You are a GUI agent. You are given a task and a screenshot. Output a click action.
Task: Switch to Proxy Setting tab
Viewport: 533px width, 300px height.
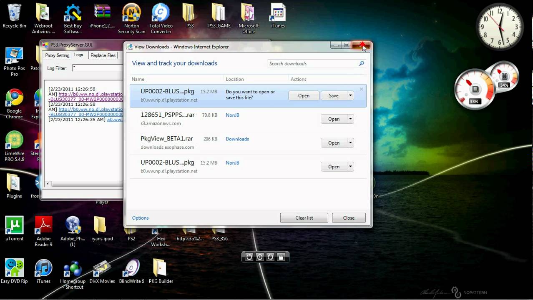(57, 55)
